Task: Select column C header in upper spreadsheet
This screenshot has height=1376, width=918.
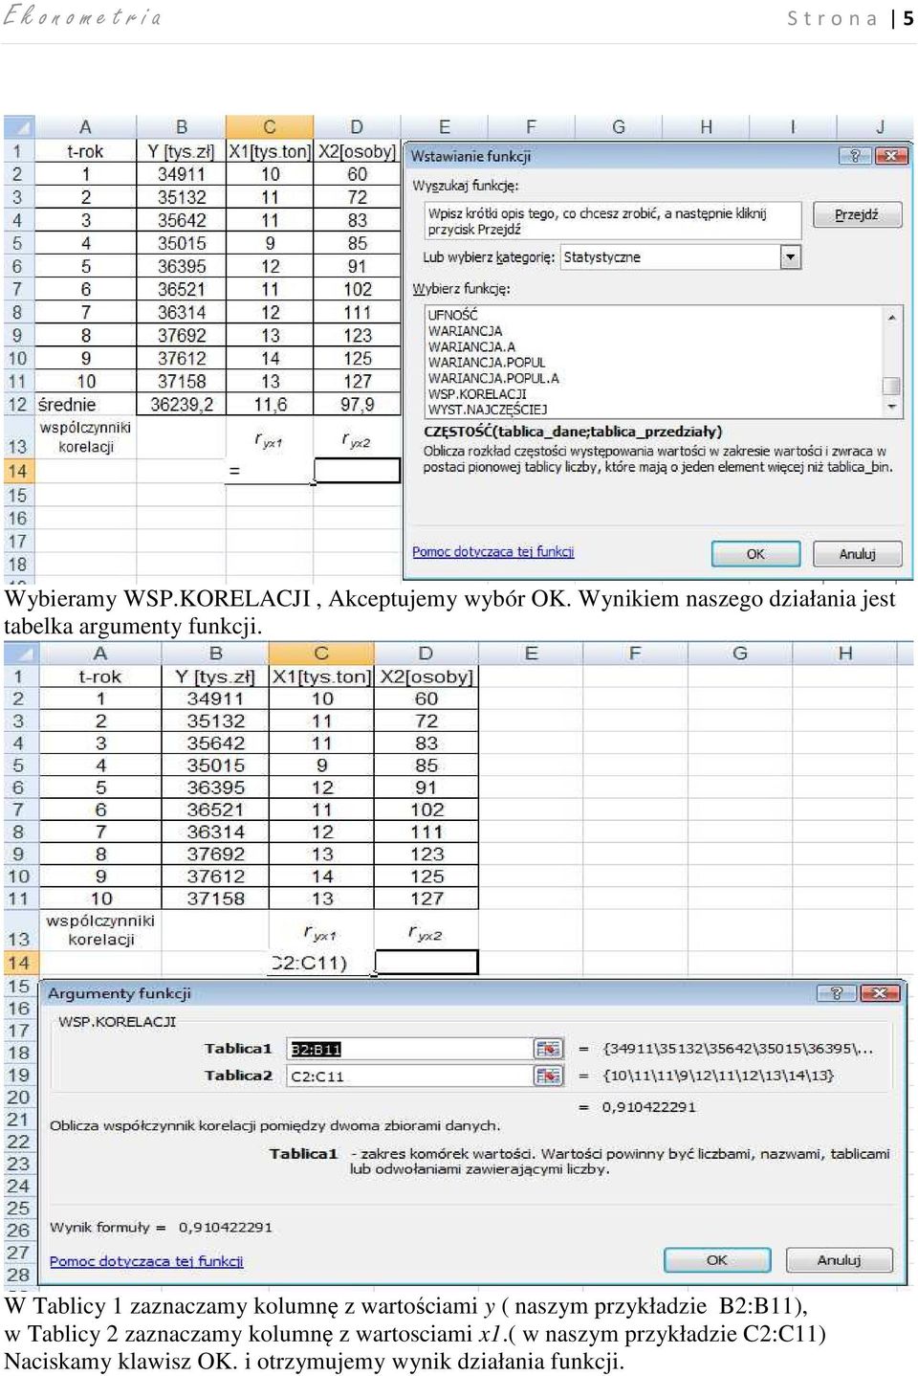Action: pos(270,127)
